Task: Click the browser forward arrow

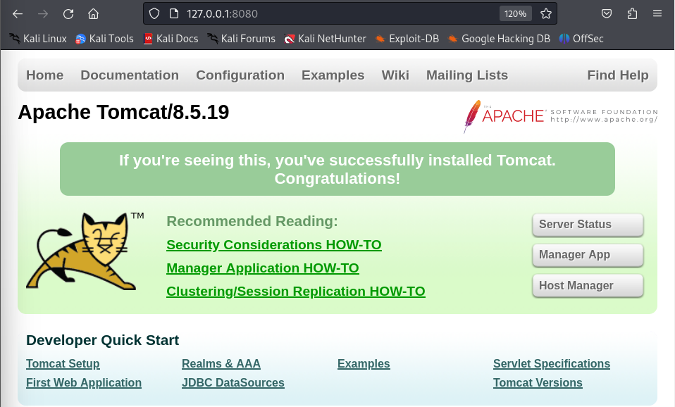Action: [42, 14]
